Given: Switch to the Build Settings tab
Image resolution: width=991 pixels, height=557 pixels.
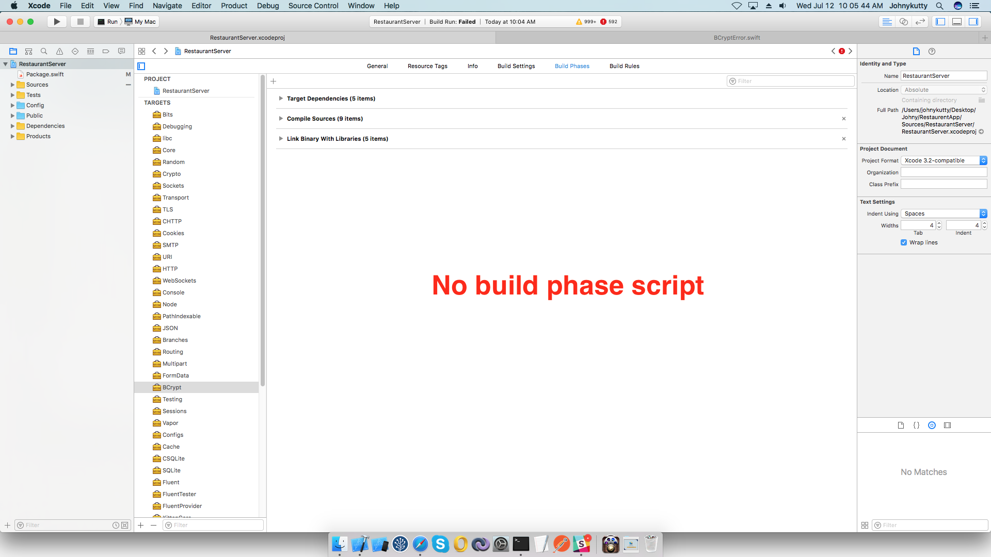Looking at the screenshot, I should coord(516,66).
